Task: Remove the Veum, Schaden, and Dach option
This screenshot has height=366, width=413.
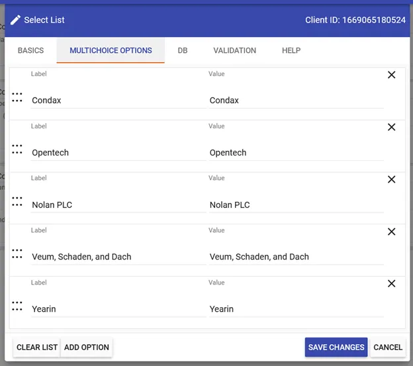Action: click(391, 232)
